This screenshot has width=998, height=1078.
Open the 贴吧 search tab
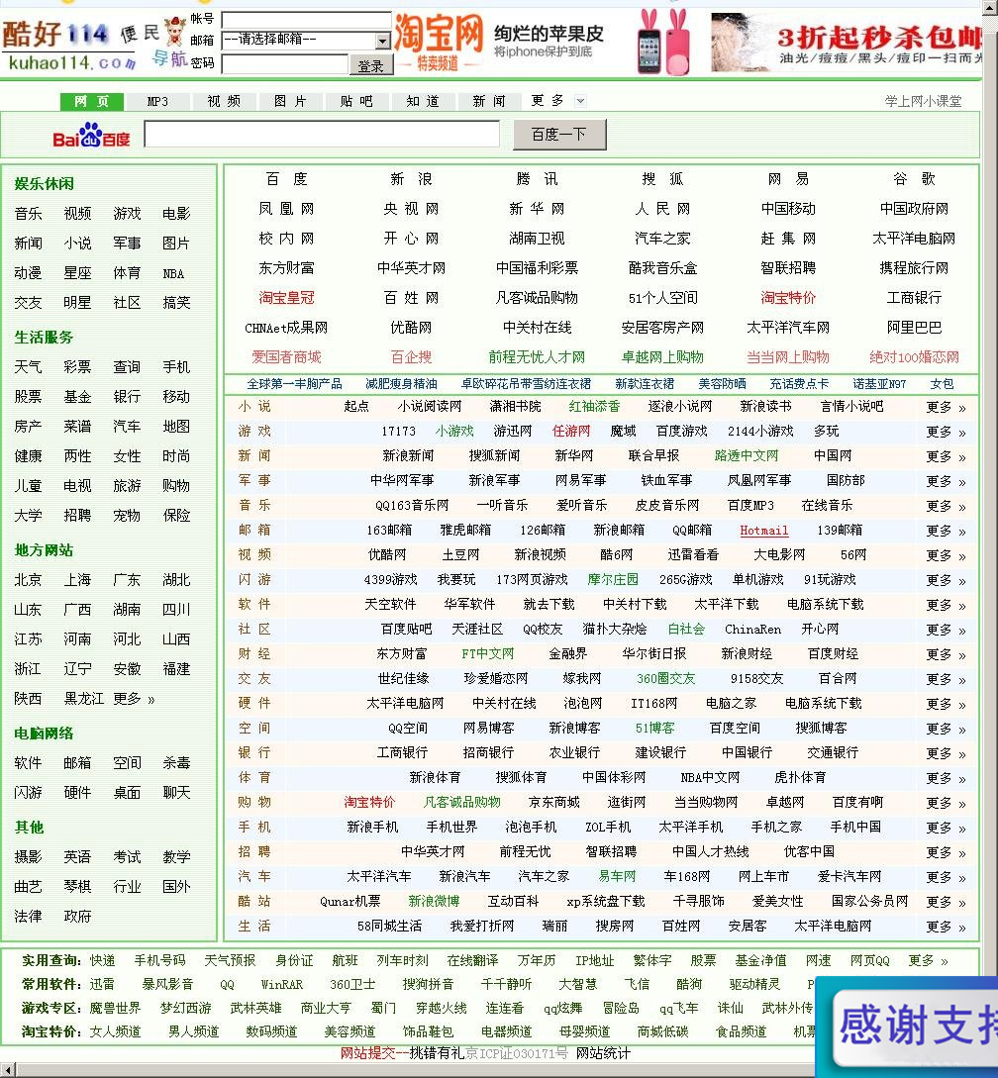click(356, 102)
